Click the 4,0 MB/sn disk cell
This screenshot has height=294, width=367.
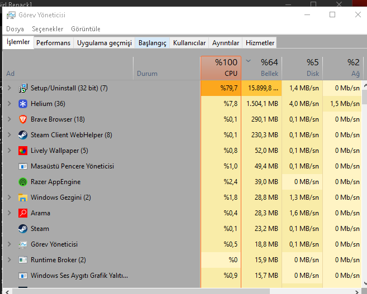302,104
